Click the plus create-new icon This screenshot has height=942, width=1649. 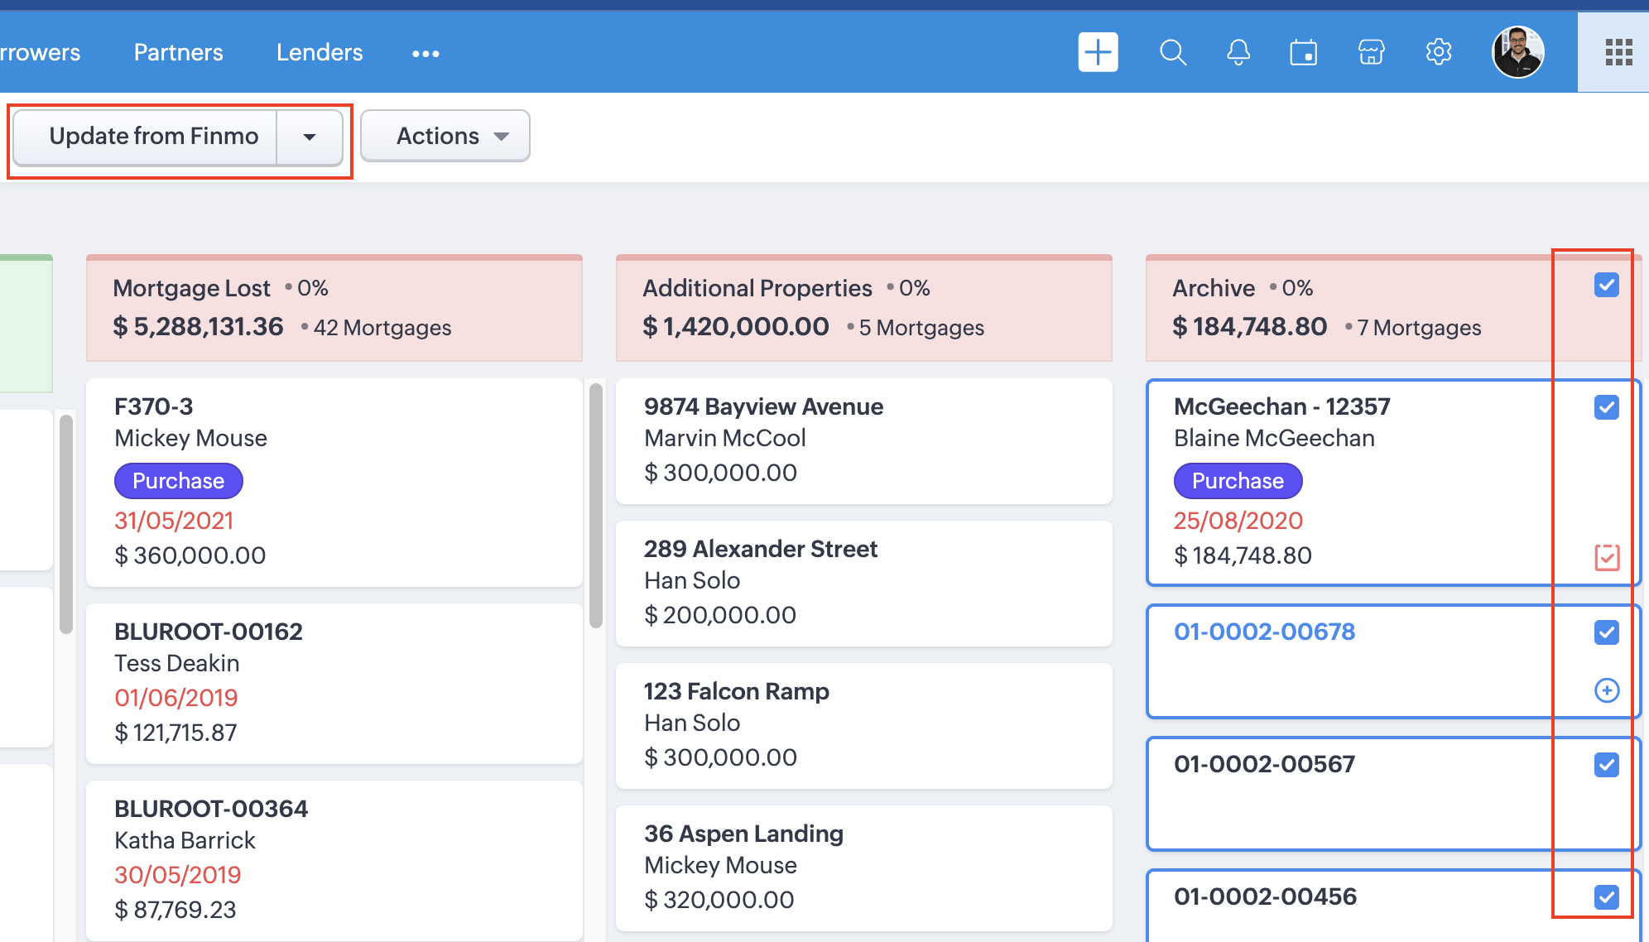tap(1098, 53)
